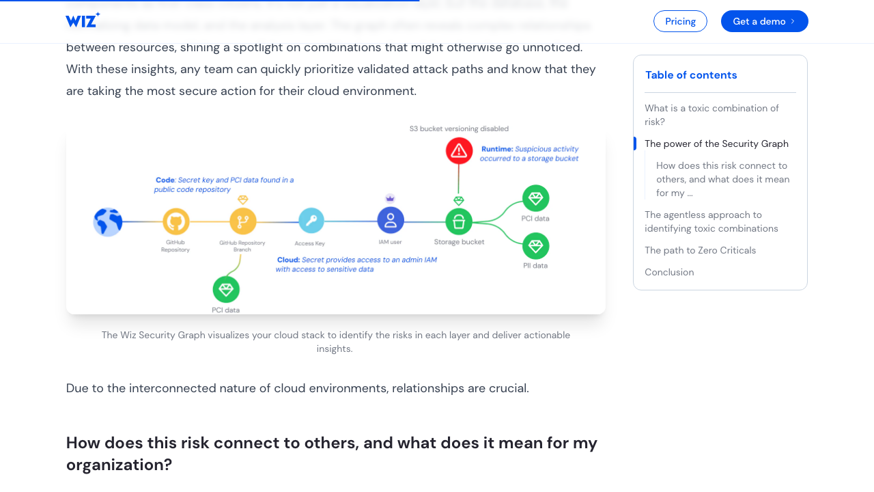Click the Wiz logo in the header
Screen dimensions: 874x492
83,20
